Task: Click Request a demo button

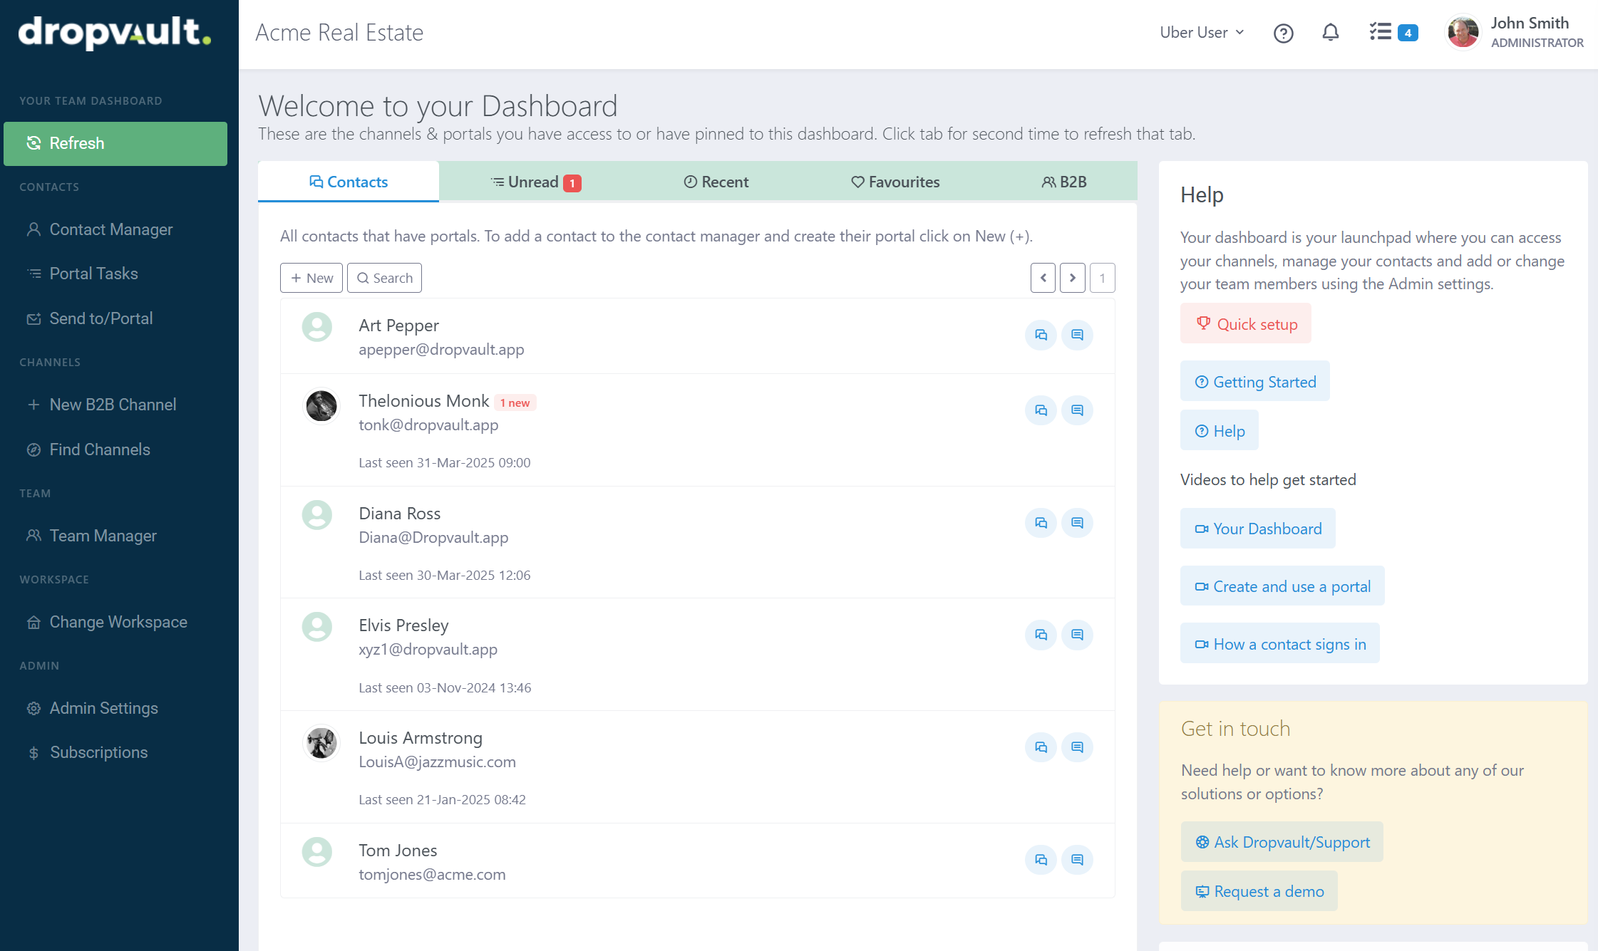Action: click(x=1259, y=891)
